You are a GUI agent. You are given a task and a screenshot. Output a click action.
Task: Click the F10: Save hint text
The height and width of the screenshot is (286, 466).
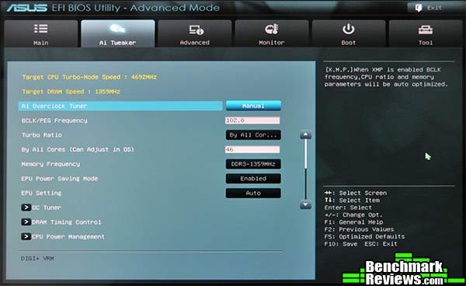click(341, 244)
